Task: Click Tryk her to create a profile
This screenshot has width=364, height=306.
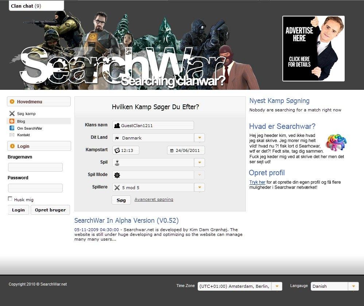Action: [257, 182]
